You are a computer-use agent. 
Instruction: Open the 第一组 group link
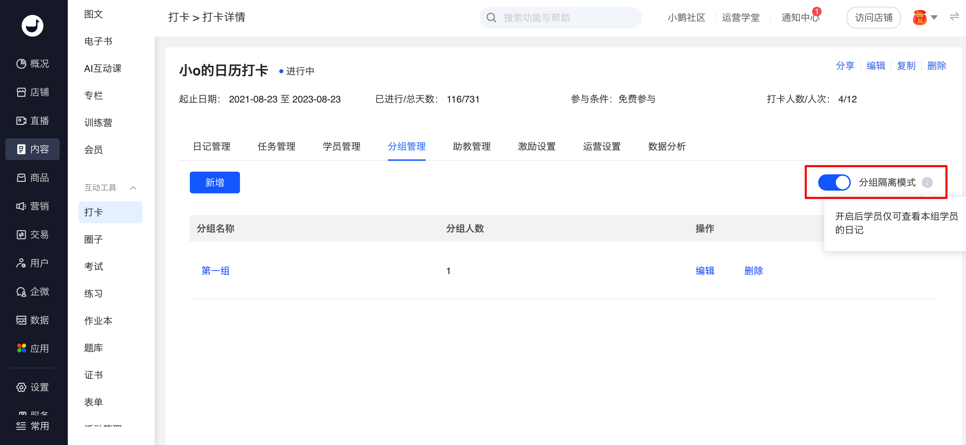[x=215, y=271]
